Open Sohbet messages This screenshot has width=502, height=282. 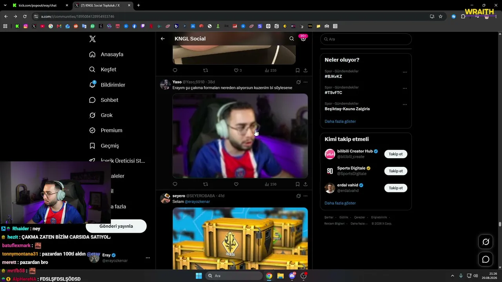[104, 100]
